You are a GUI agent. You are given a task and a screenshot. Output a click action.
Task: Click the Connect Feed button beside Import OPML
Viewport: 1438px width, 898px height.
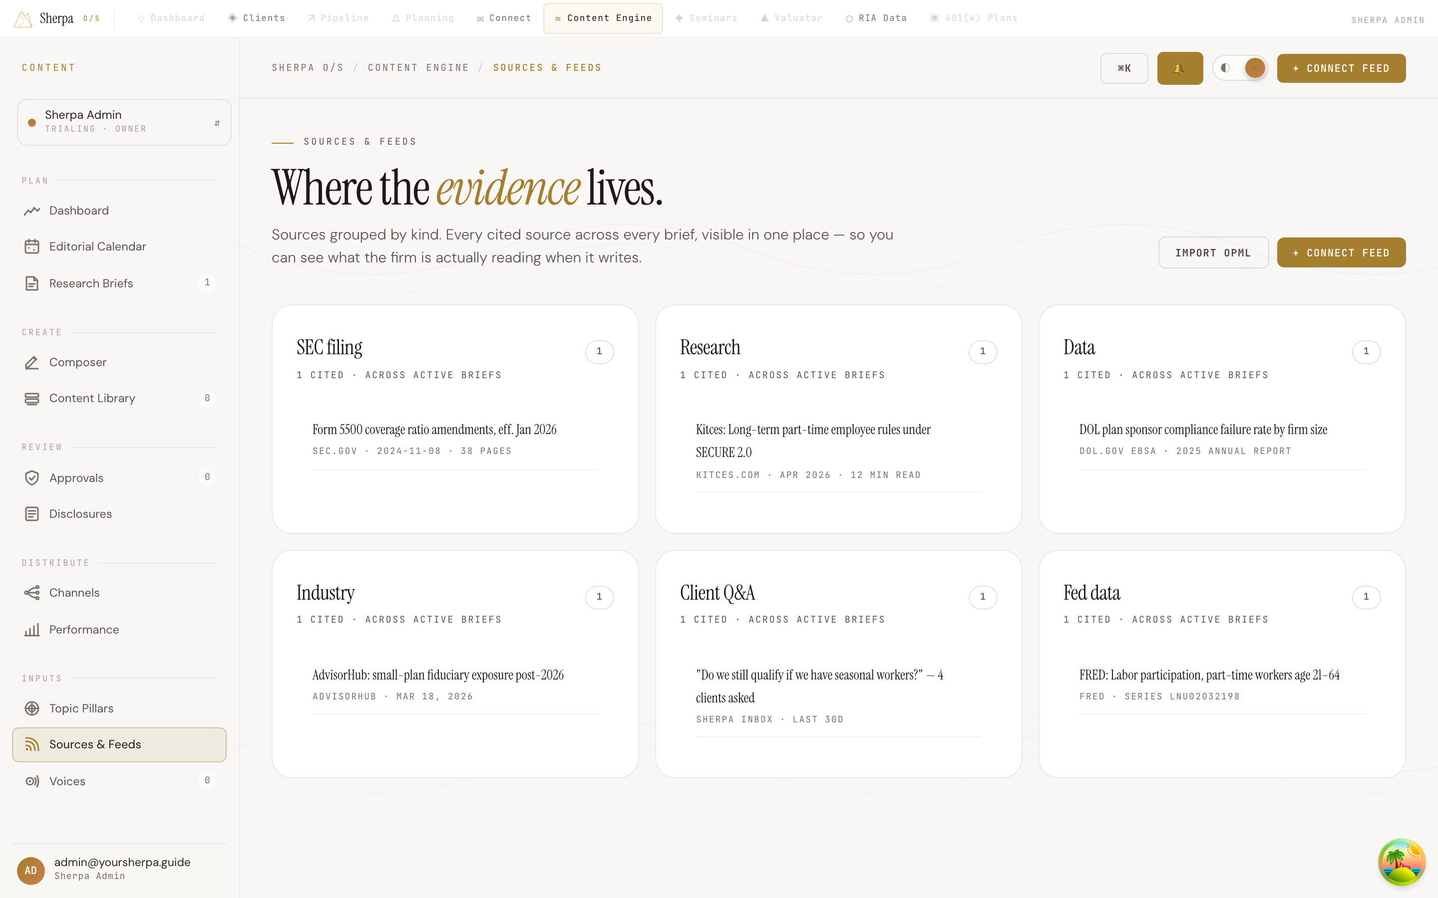click(x=1341, y=252)
